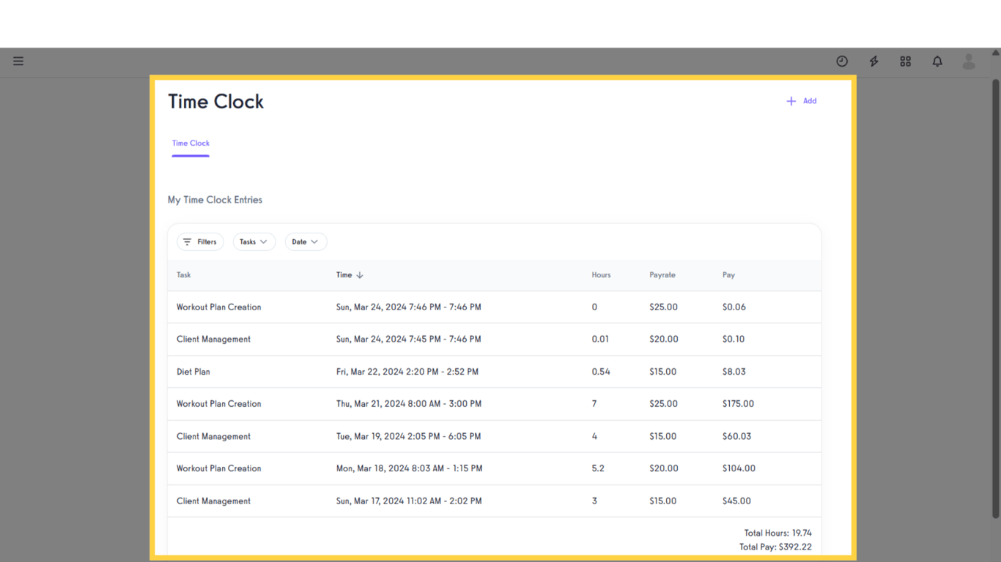The width and height of the screenshot is (1001, 562).
Task: Expand the Filters panel
Action: point(200,241)
